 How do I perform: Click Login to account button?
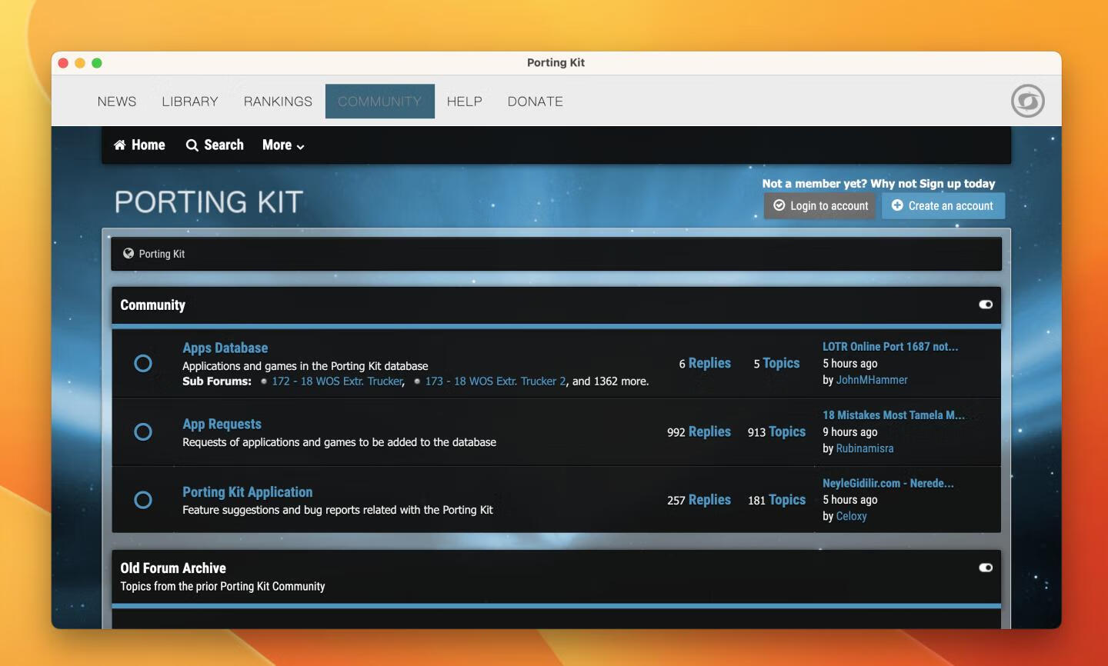coord(820,205)
